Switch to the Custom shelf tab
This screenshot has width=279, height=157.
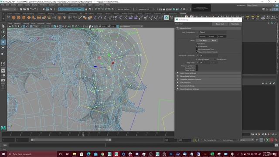(x=183, y=14)
